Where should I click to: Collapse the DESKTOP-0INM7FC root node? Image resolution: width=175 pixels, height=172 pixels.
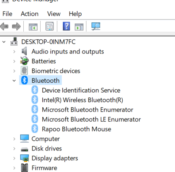coord(4,42)
